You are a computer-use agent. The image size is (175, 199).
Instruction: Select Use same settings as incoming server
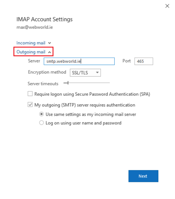tap(42, 114)
